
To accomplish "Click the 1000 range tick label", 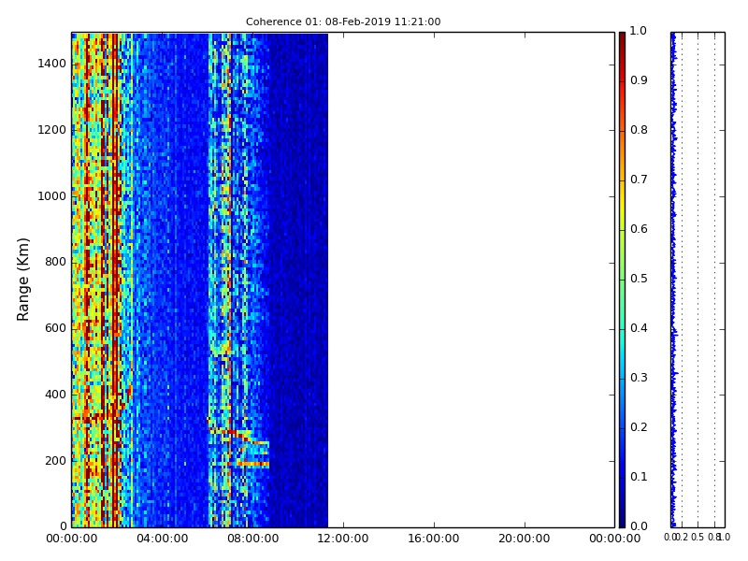I will coord(52,196).
